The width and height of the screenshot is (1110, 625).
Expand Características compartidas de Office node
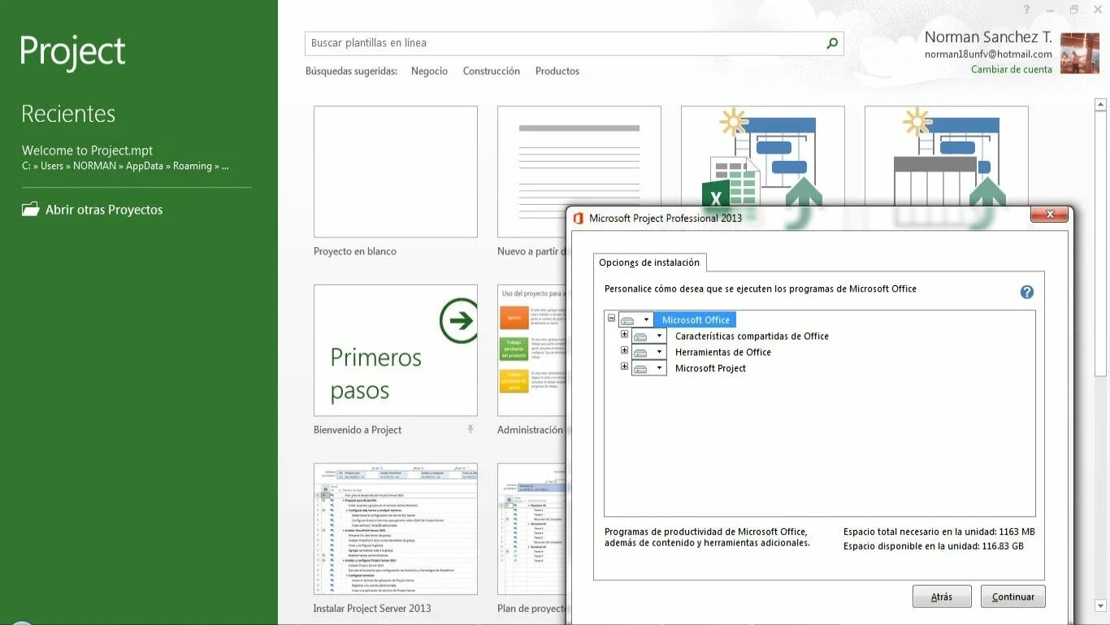coord(624,334)
